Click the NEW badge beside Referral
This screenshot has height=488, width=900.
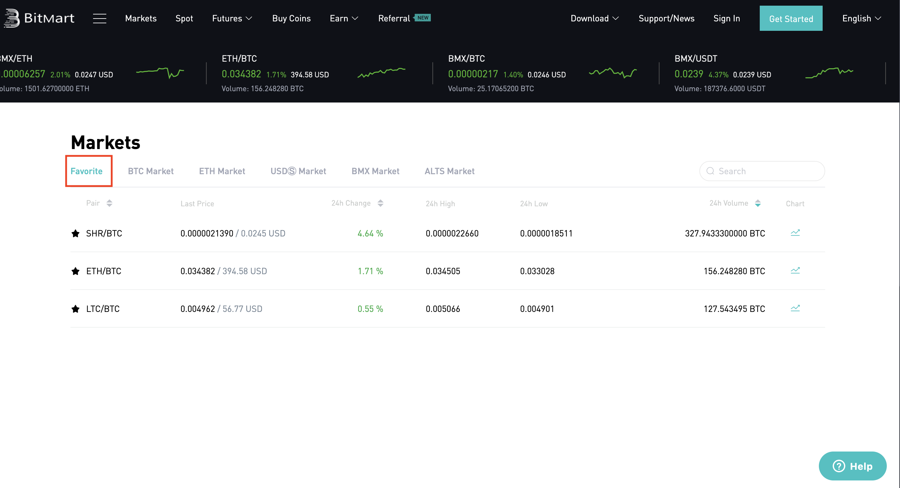pos(422,18)
